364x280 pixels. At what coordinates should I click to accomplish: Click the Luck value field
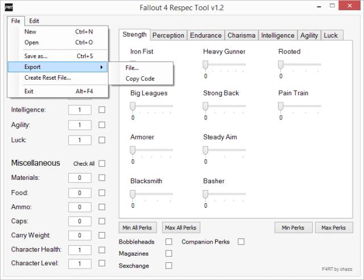(x=80, y=140)
